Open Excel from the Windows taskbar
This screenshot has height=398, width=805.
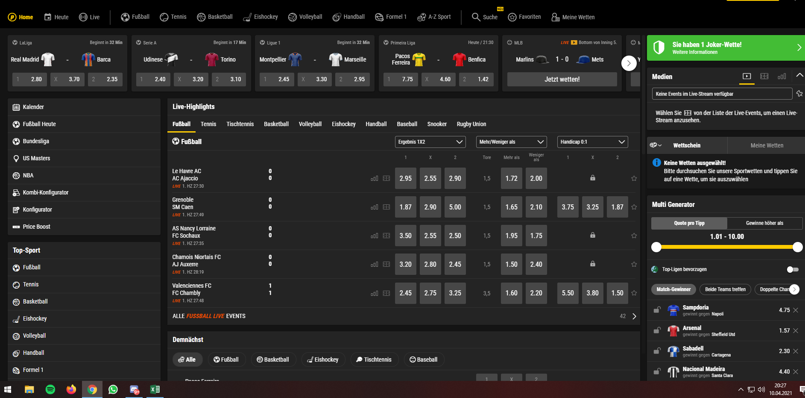point(155,389)
